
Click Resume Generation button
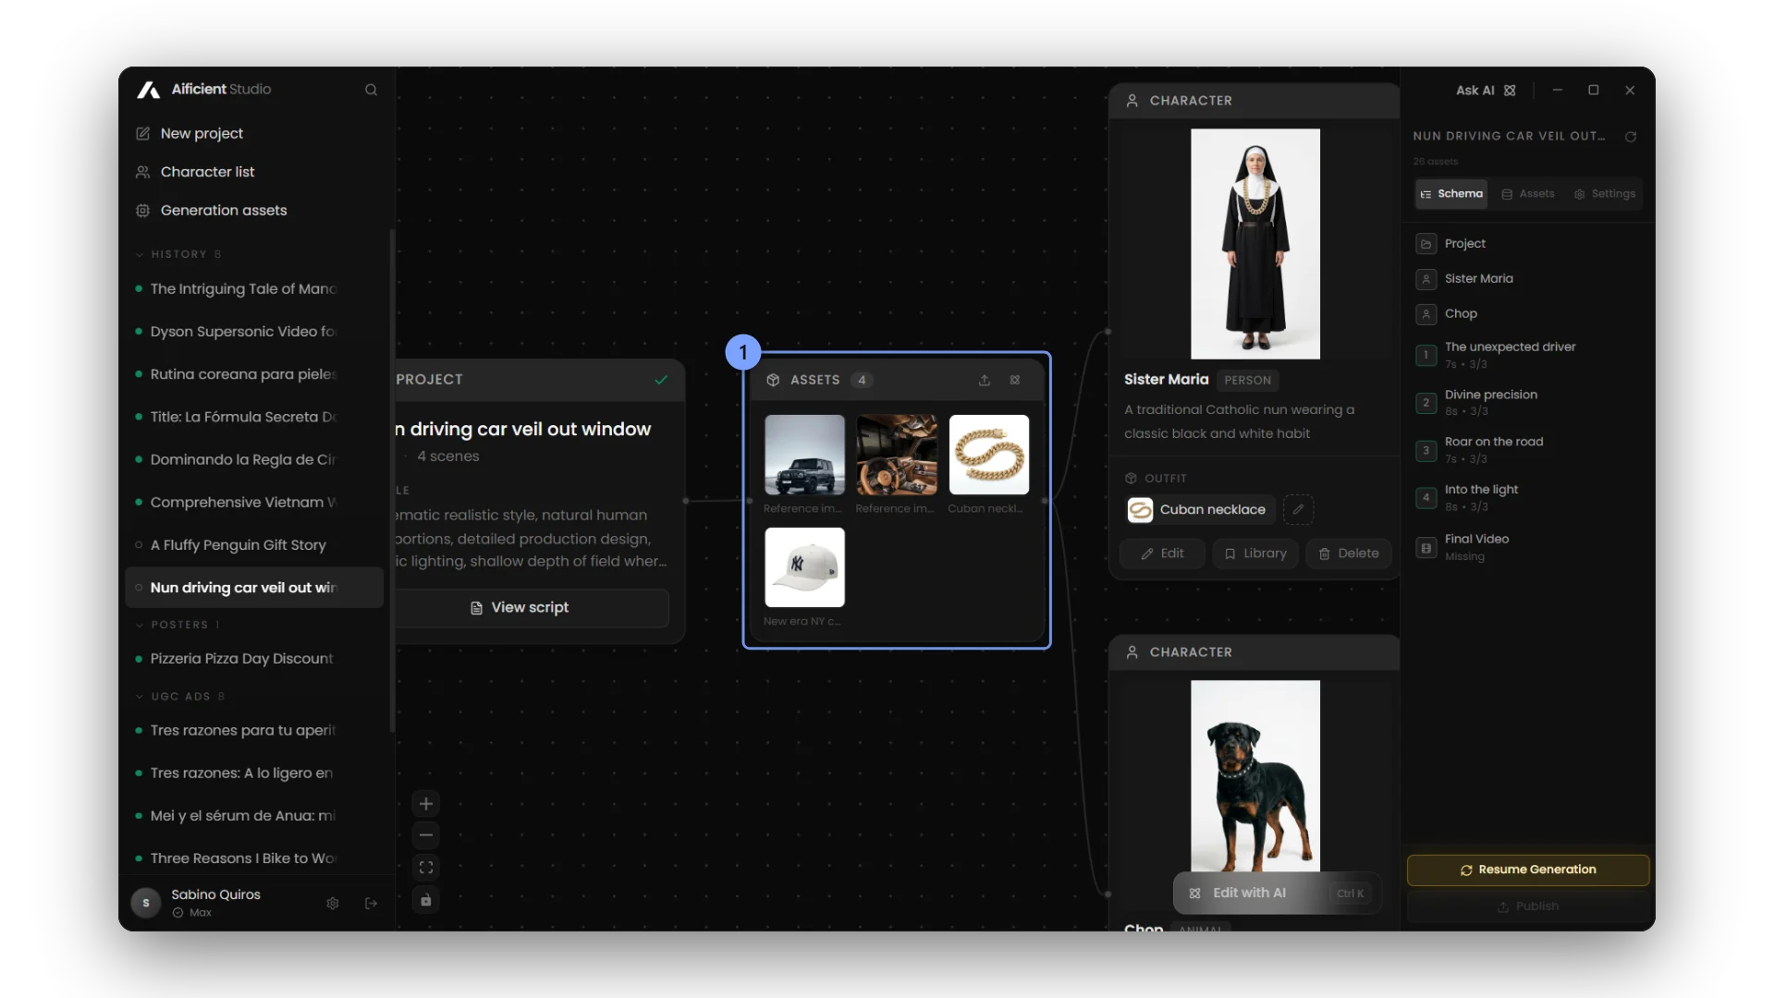pos(1528,870)
